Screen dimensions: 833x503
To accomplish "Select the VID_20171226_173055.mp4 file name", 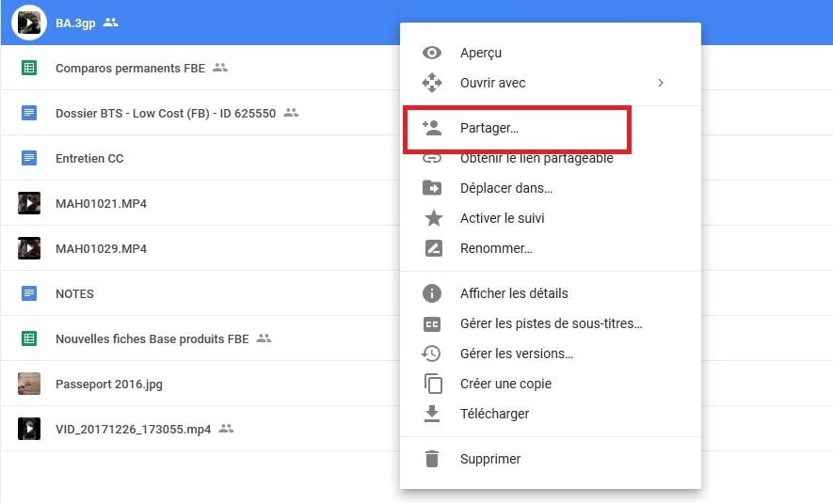I will point(133,430).
